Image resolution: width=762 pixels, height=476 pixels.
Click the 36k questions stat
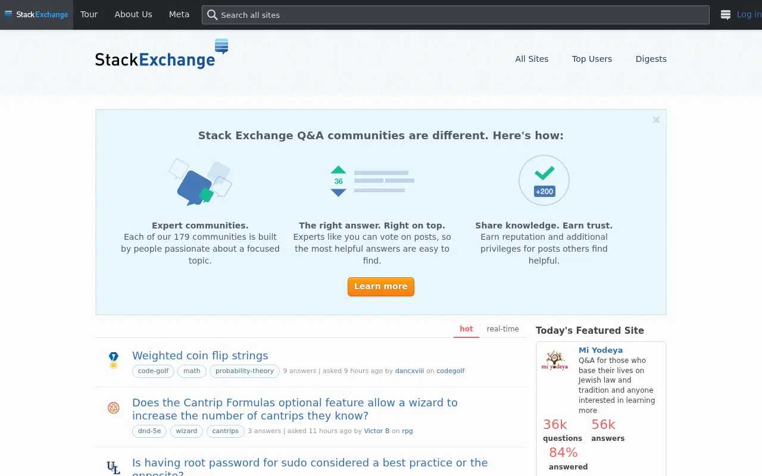[x=562, y=430]
